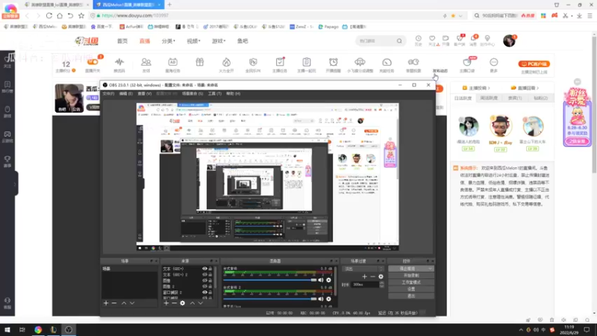Open OBS 设置 button
The width and height of the screenshot is (597, 336).
pos(411,289)
